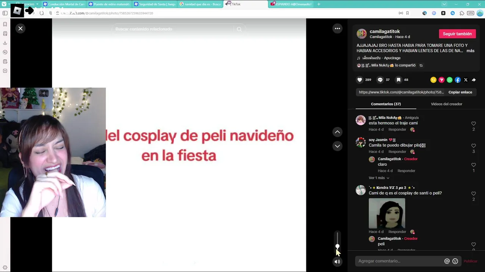Screen dimensions: 485x272
Task: Open browser extensions puzzle icon
Action: 462,13
